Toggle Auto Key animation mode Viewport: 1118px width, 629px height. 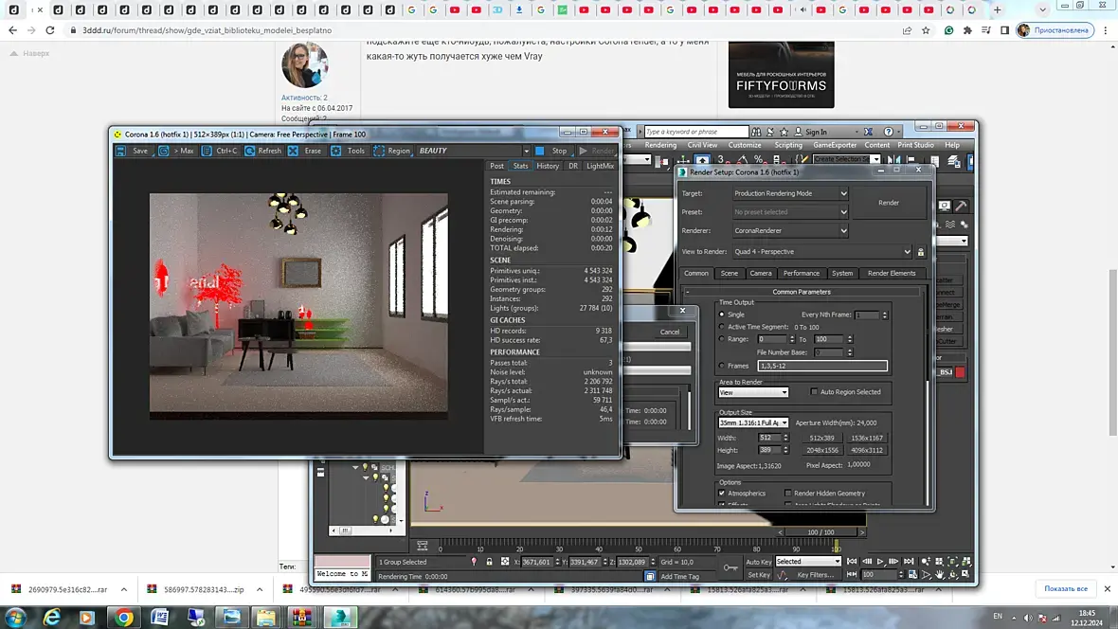click(758, 562)
